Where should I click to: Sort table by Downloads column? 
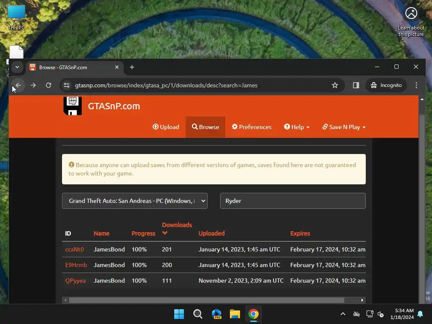tap(177, 228)
